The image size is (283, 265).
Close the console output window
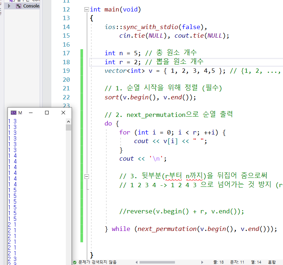click(x=63, y=113)
